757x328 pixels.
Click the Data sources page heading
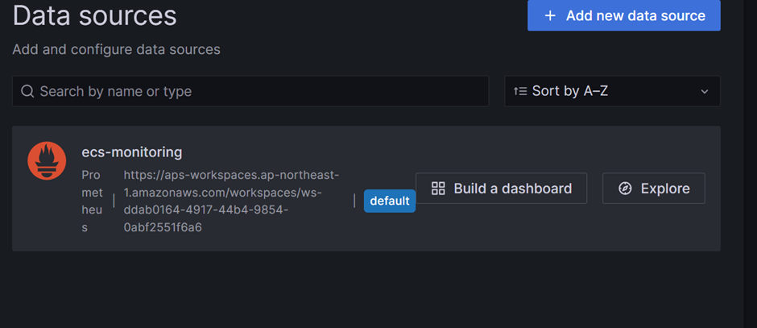[95, 15]
